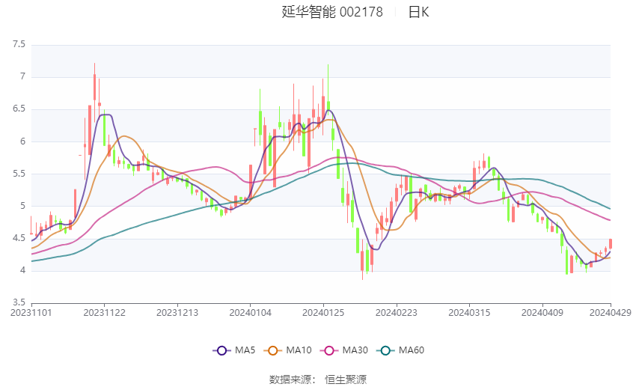Toggle the MA60 legend series
This screenshot has width=636, height=387.
click(400, 350)
